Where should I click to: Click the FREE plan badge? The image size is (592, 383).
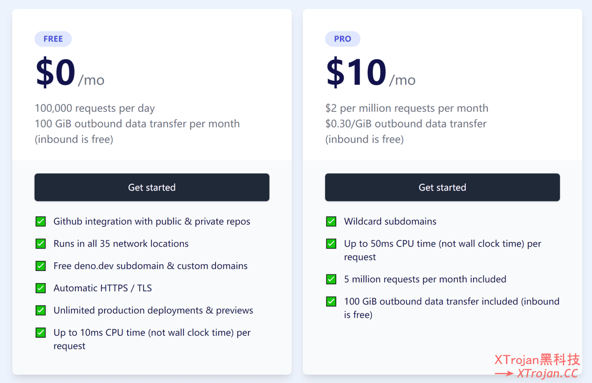(53, 39)
